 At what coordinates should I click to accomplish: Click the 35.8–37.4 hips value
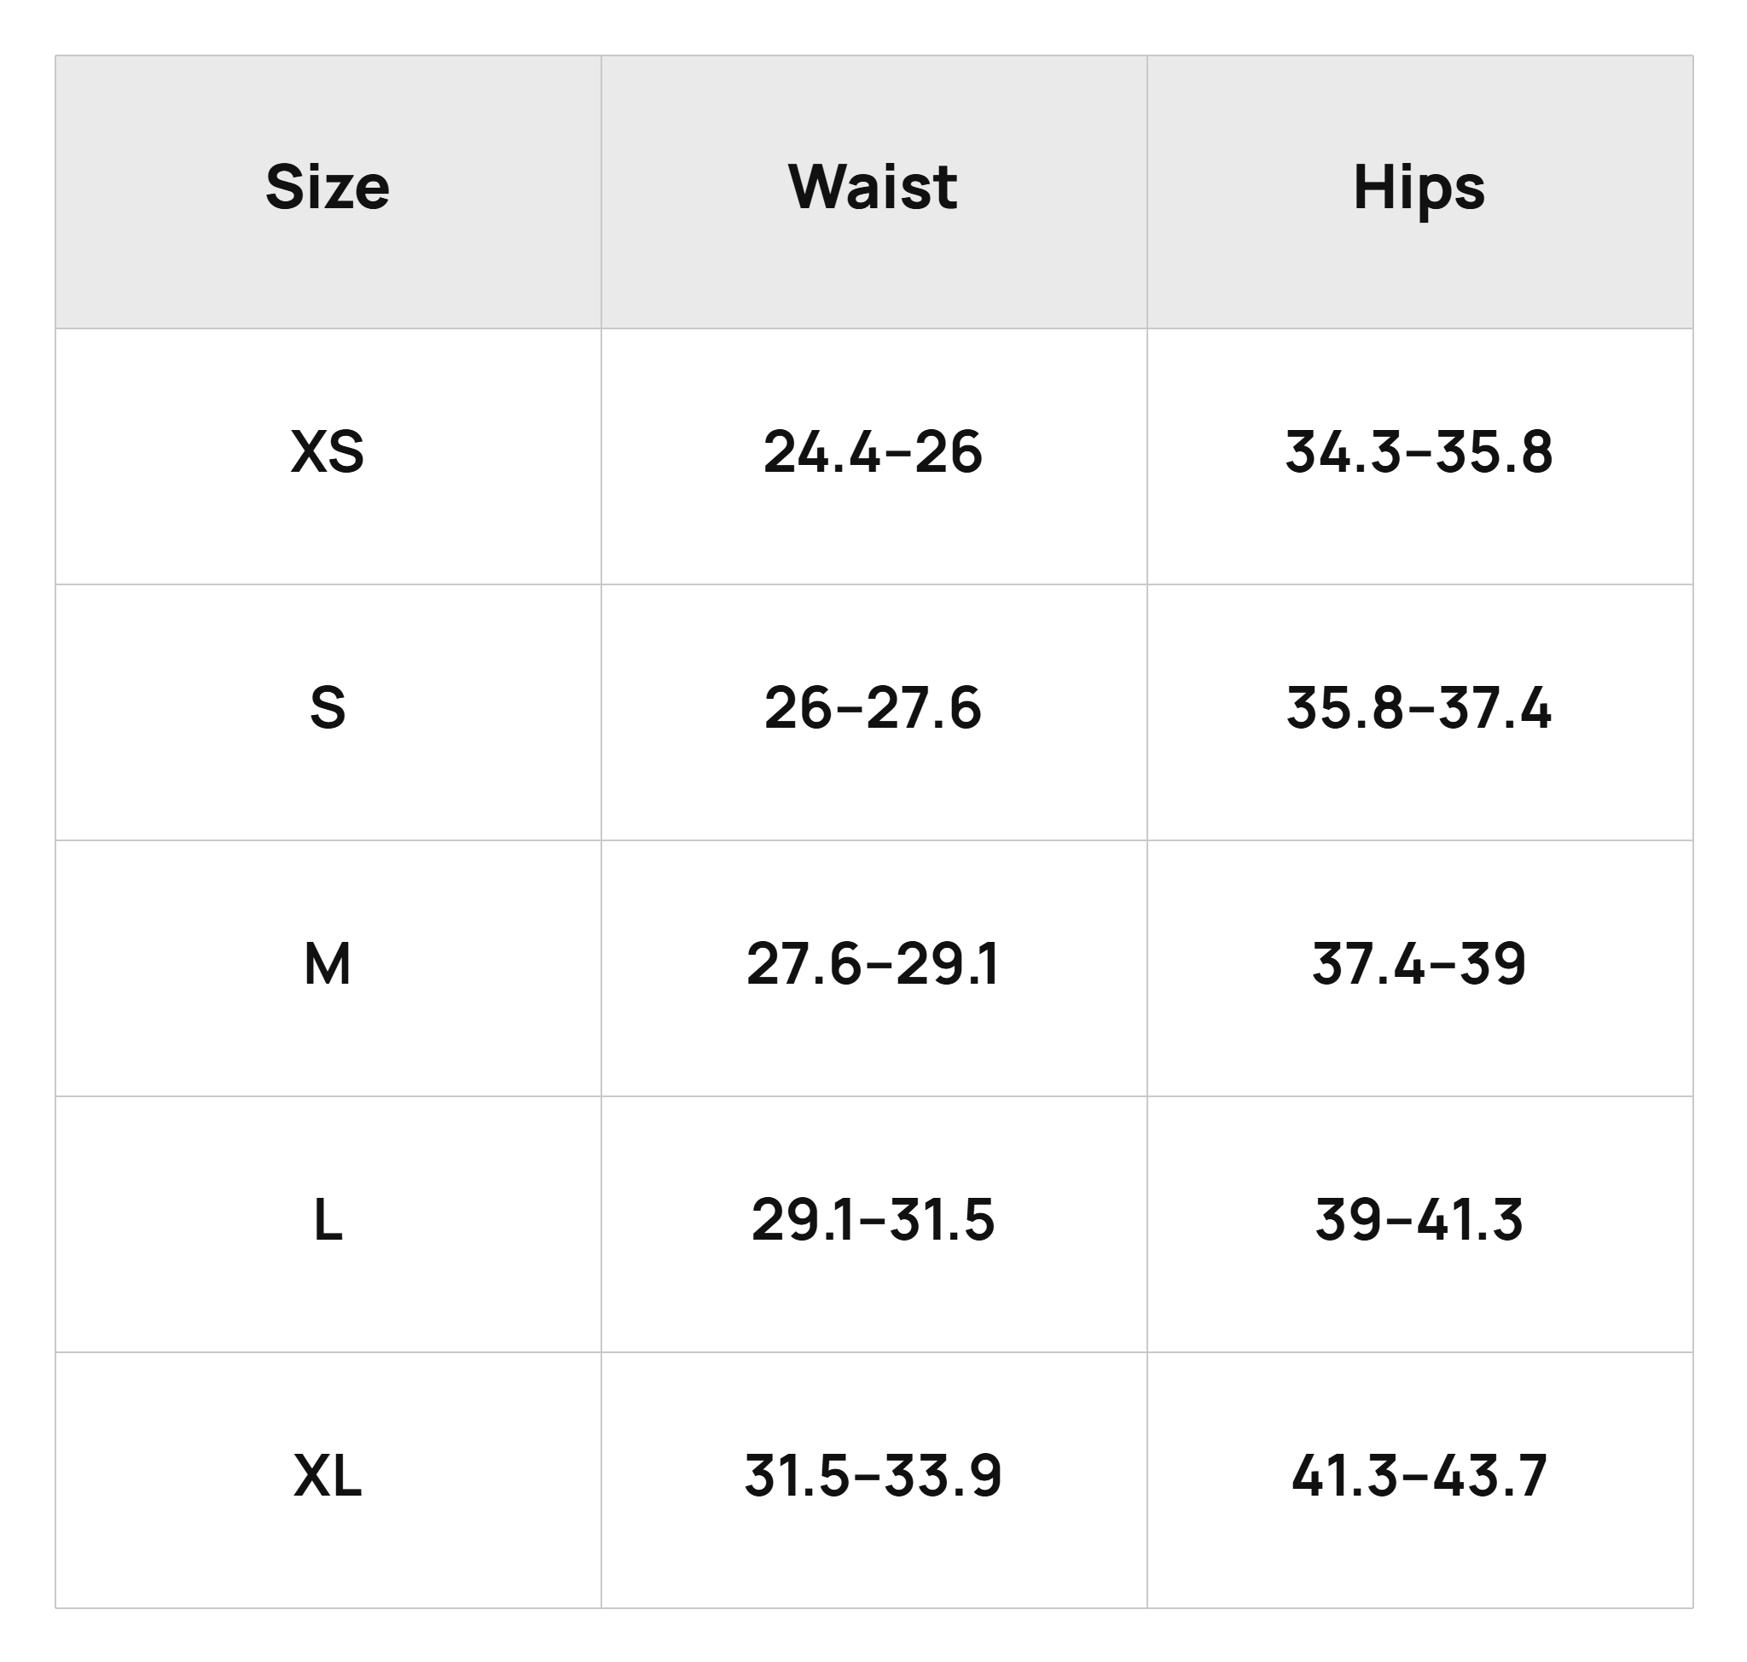pos(1419,709)
